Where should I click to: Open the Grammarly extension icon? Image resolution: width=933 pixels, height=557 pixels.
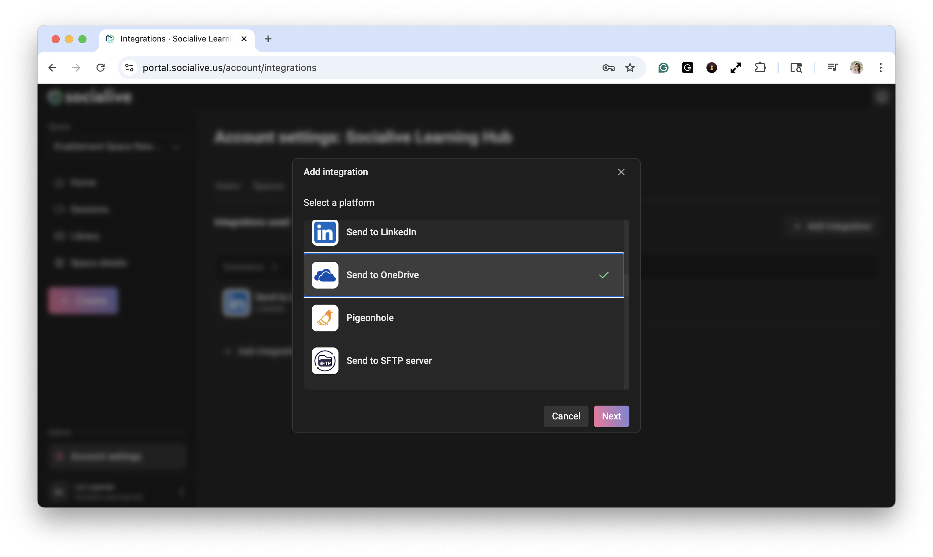pyautogui.click(x=663, y=68)
